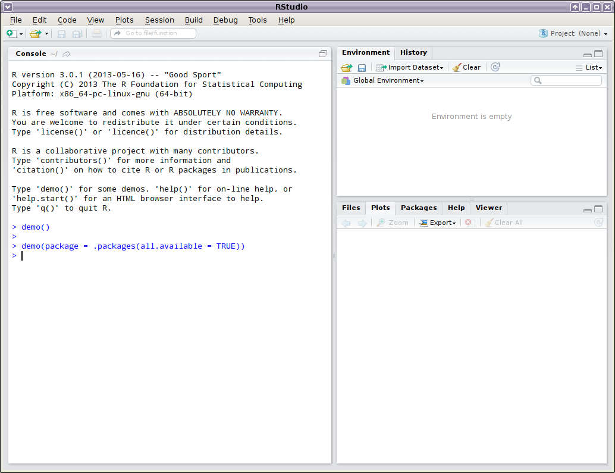Switch to the Viewer tab
This screenshot has width=615, height=473.
[489, 208]
